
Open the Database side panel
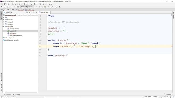[x=174, y=16]
